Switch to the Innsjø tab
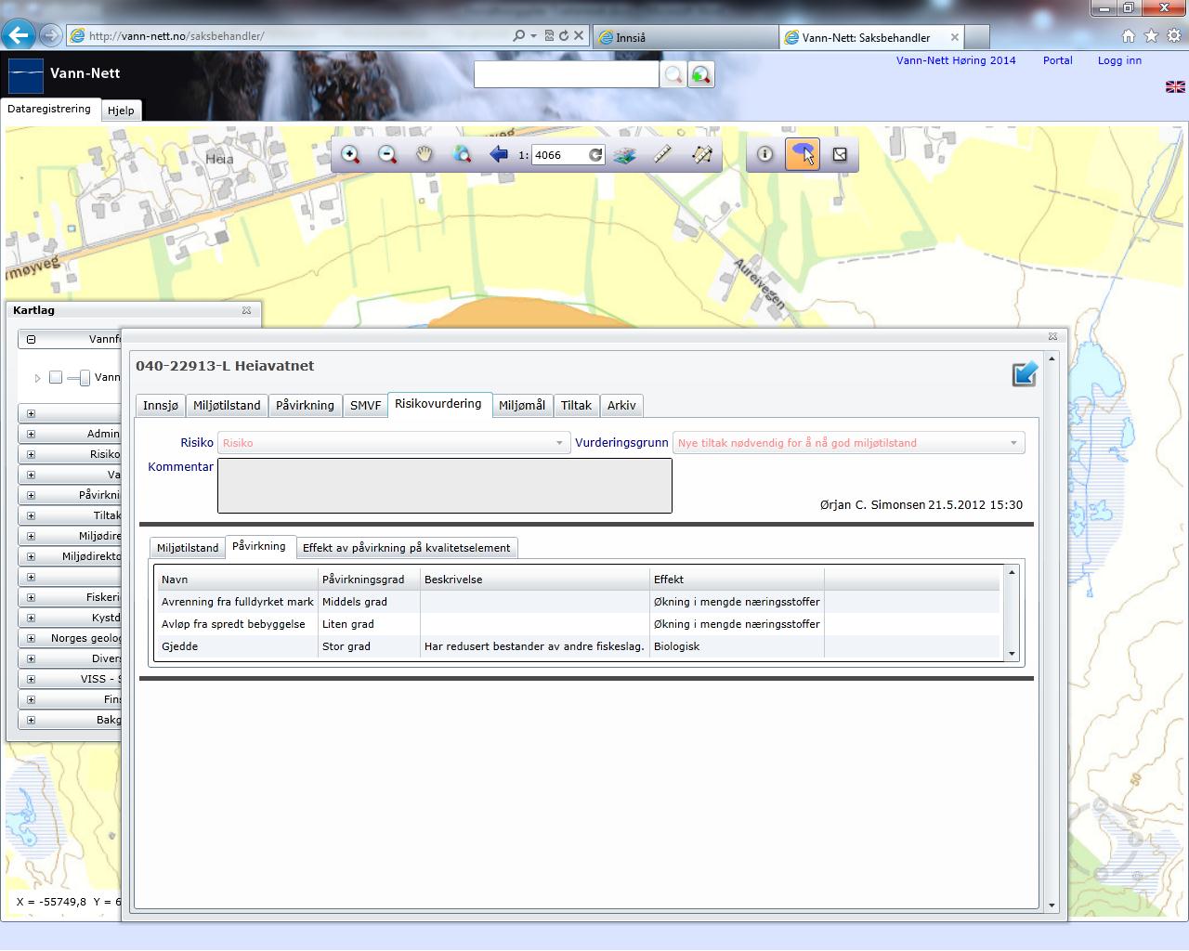Viewport: 1189px width, 951px height. [x=161, y=406]
